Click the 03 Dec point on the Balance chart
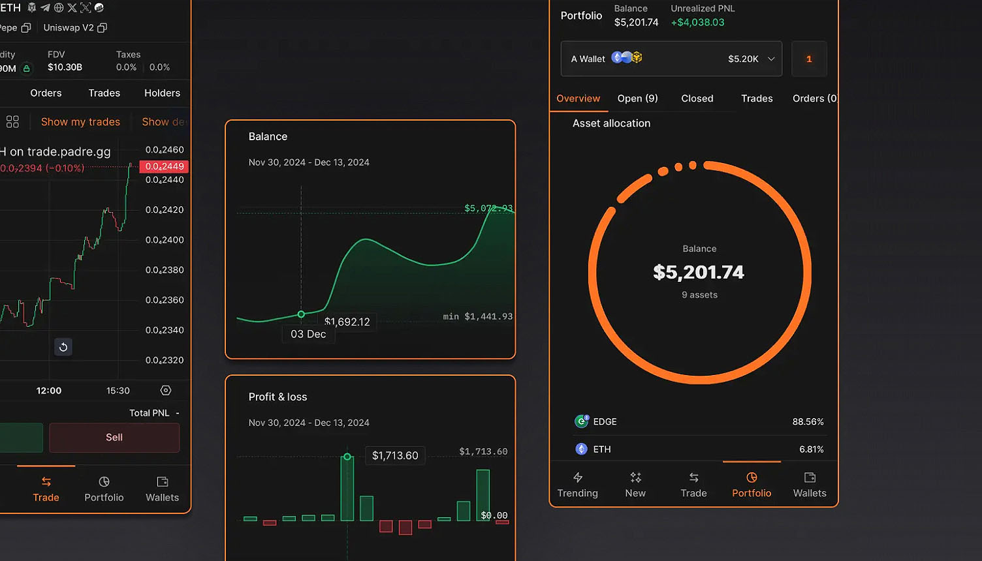Viewport: 982px width, 561px height. point(301,314)
